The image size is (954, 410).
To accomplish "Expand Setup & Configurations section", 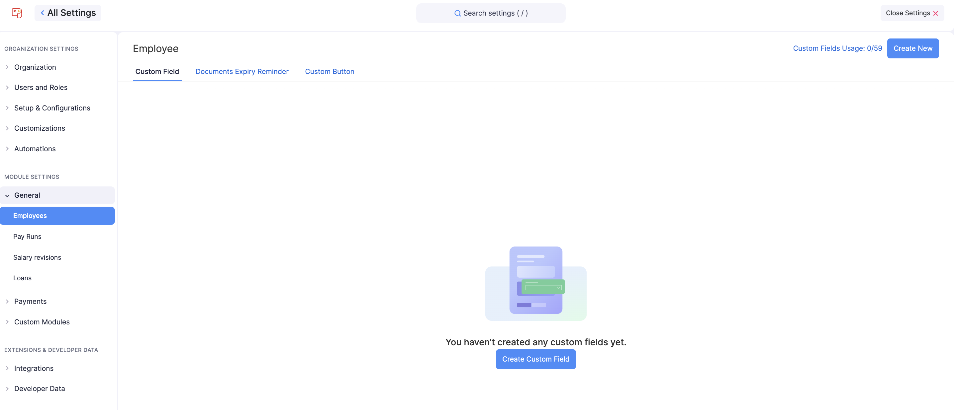I will click(52, 108).
